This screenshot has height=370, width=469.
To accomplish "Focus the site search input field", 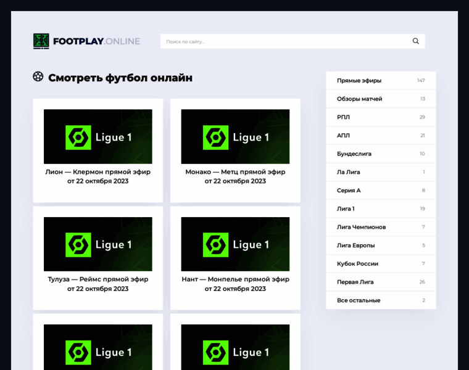I will [x=293, y=41].
